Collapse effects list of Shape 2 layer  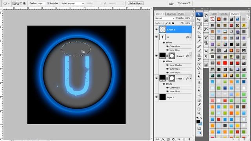click(x=191, y=56)
